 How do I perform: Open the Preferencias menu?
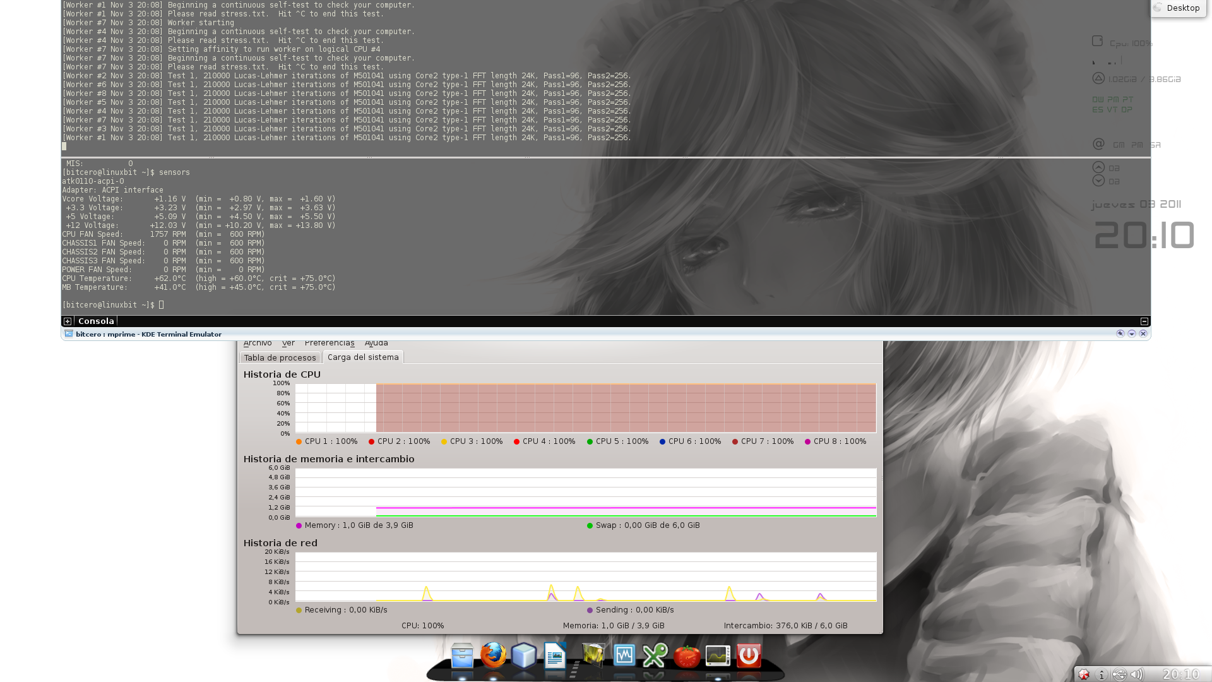(330, 343)
